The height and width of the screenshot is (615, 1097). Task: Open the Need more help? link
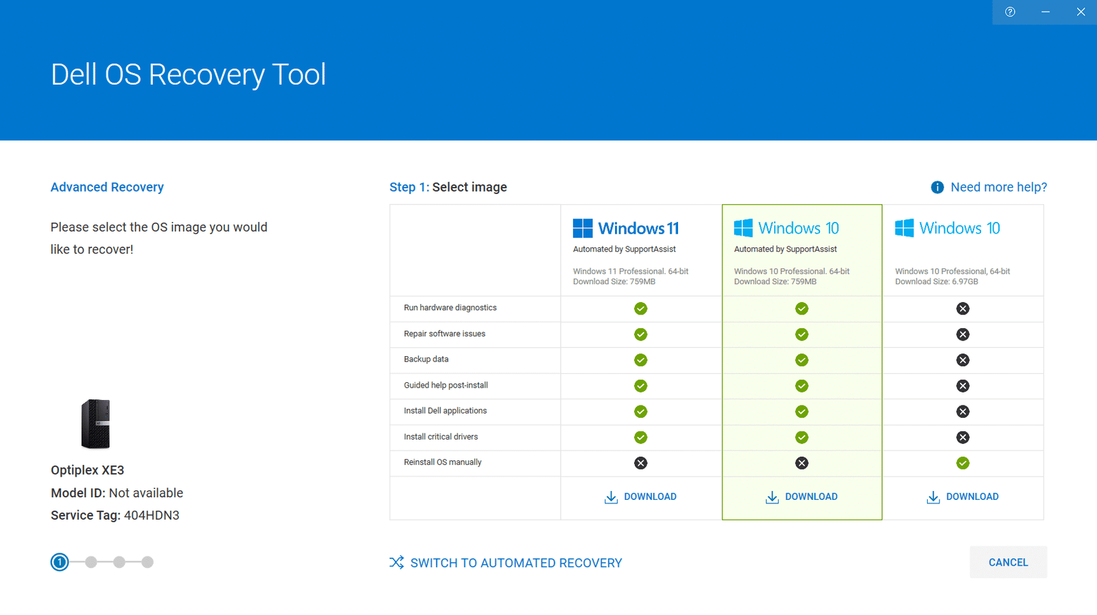point(999,187)
